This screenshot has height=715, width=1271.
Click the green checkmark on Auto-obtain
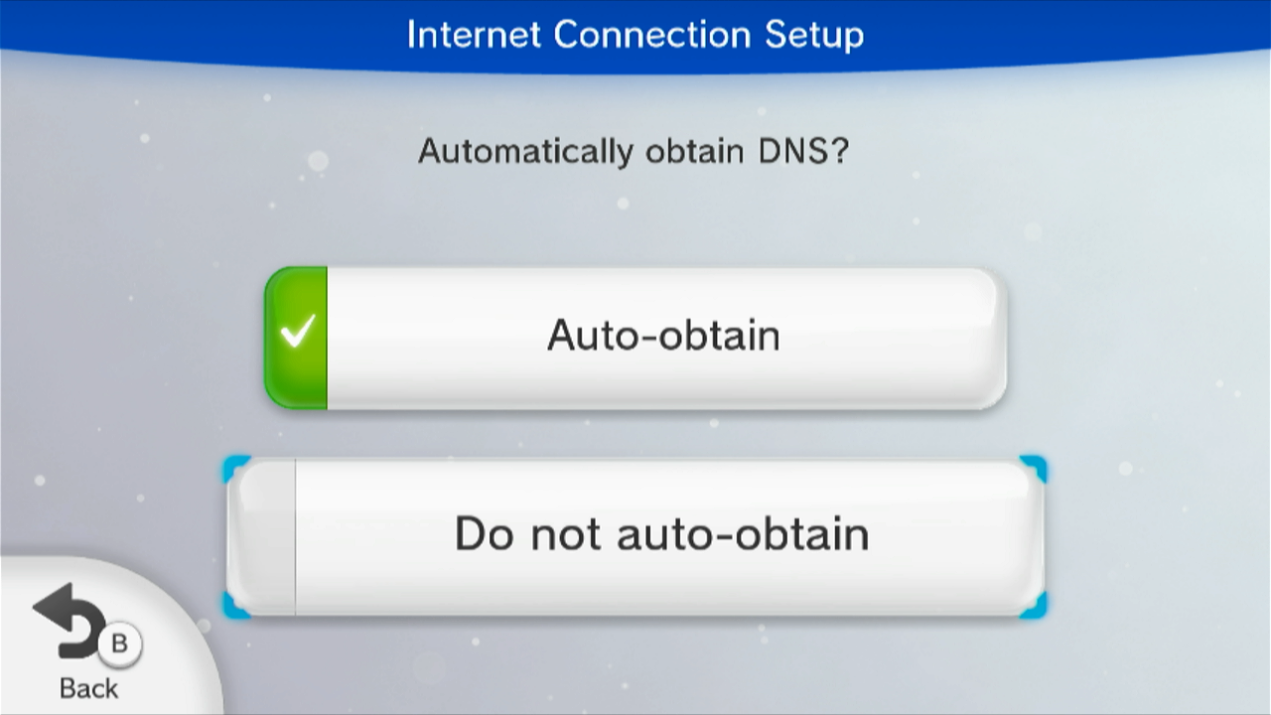click(x=297, y=331)
